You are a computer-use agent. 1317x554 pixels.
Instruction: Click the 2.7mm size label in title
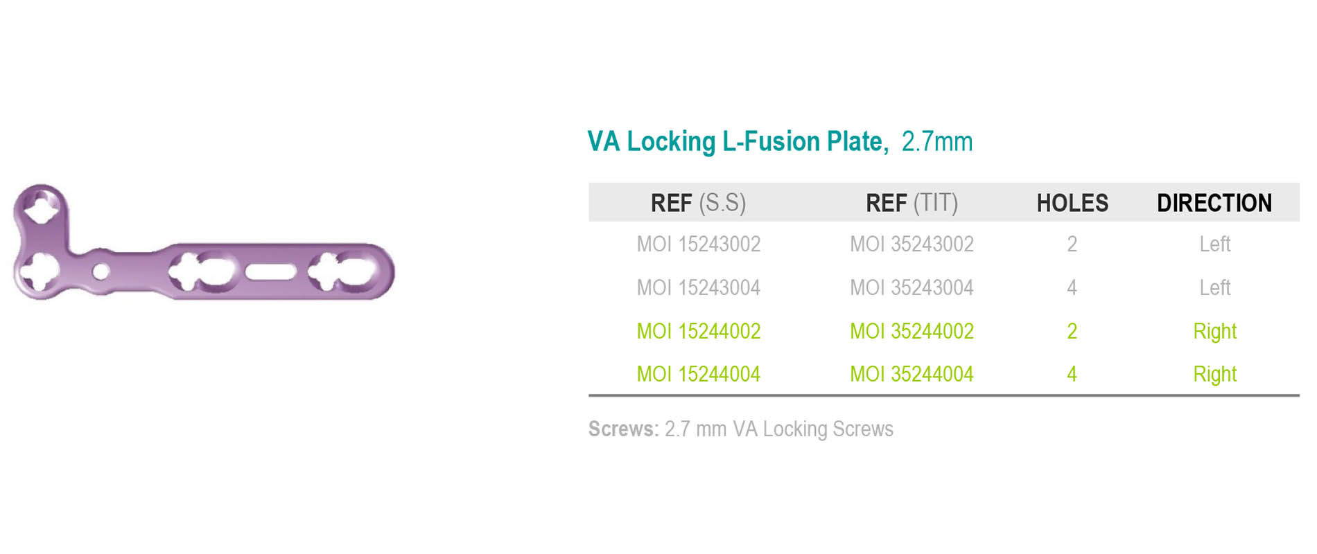(x=937, y=142)
